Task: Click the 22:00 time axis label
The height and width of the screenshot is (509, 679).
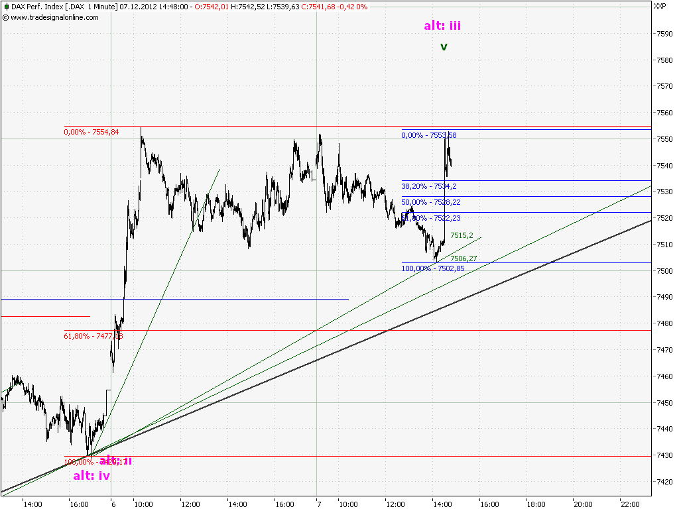Action: pyautogui.click(x=630, y=504)
